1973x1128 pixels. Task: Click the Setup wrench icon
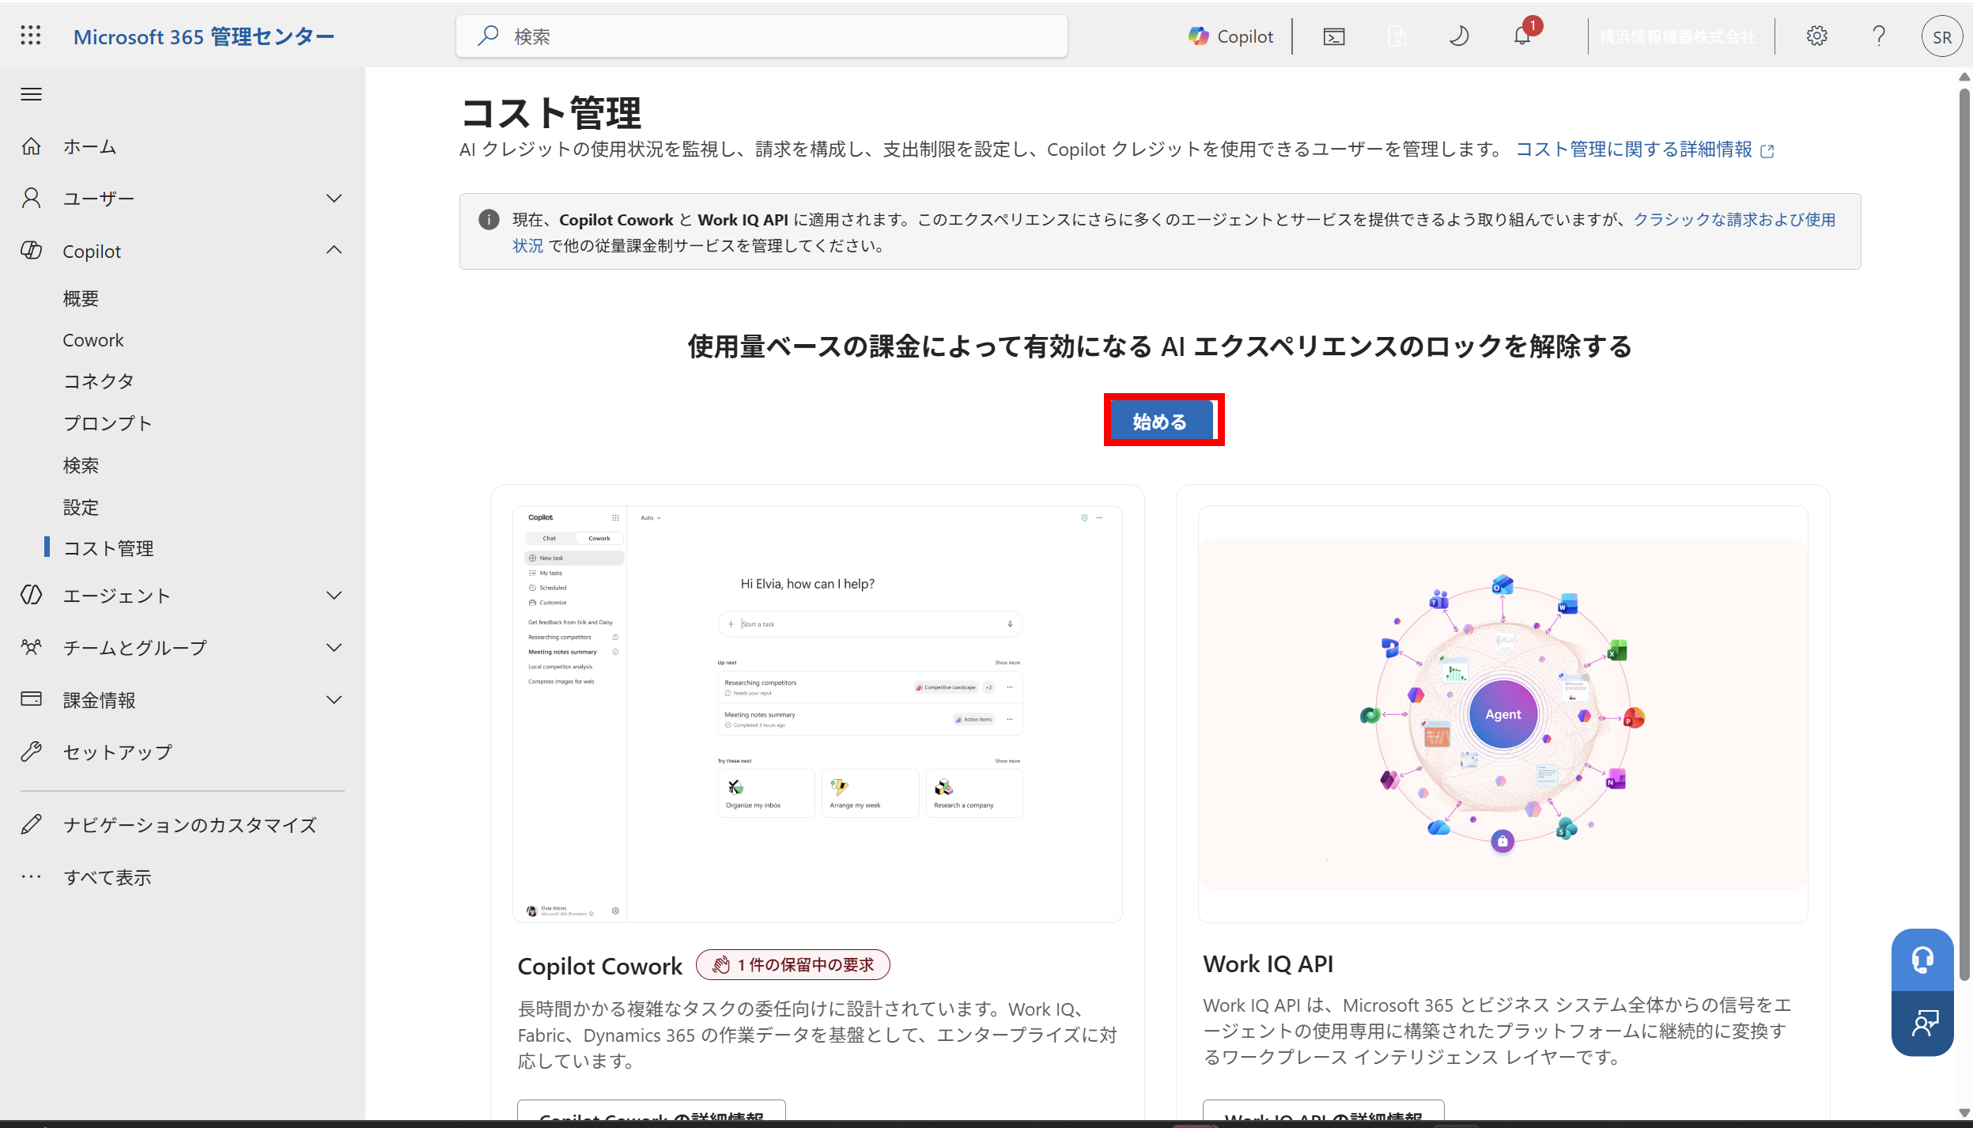31,751
